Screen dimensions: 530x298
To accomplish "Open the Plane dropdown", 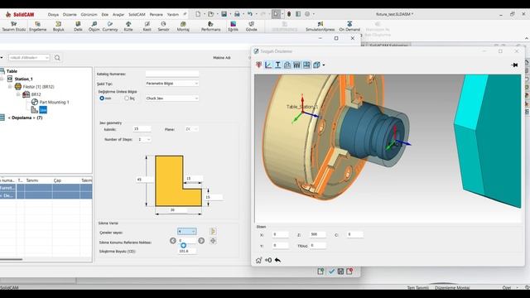I will [191, 129].
